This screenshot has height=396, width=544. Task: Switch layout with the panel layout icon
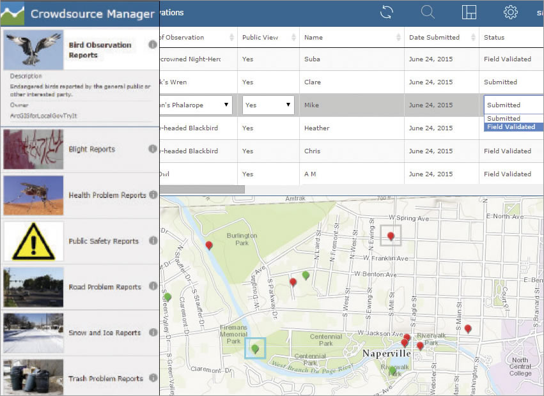tap(469, 12)
